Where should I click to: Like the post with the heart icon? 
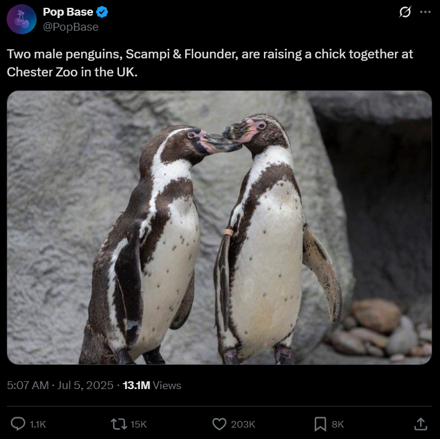tap(219, 424)
